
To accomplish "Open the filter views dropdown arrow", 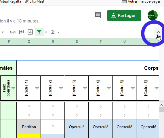I will pyautogui.click(x=46, y=32).
